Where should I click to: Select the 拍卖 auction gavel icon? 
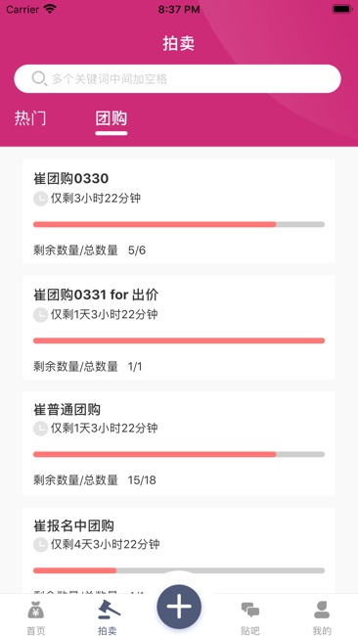tap(109, 610)
